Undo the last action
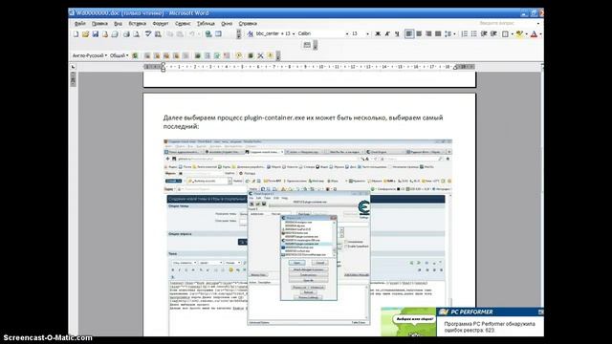 click(x=192, y=34)
